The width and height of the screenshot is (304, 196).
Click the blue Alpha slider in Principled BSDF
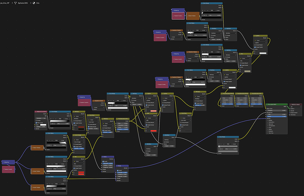point(277,117)
